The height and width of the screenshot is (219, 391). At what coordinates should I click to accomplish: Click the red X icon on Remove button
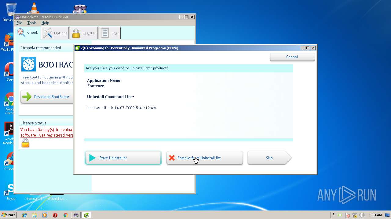(x=172, y=158)
